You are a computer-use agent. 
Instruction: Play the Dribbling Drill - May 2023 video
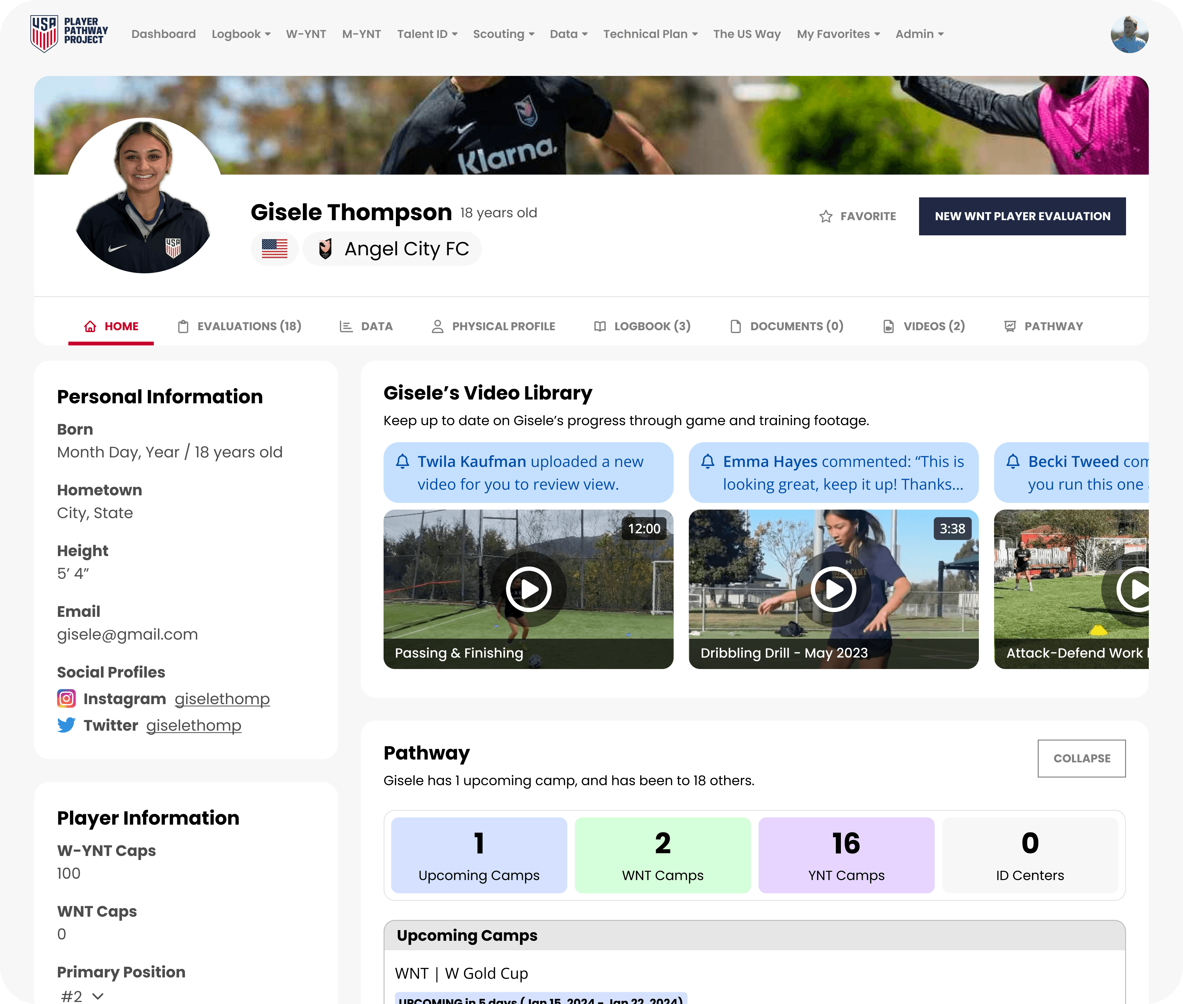pos(834,589)
